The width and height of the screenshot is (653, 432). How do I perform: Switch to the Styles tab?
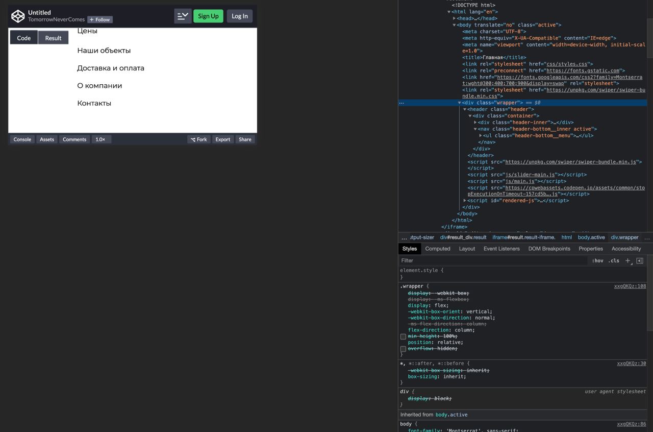tap(409, 249)
